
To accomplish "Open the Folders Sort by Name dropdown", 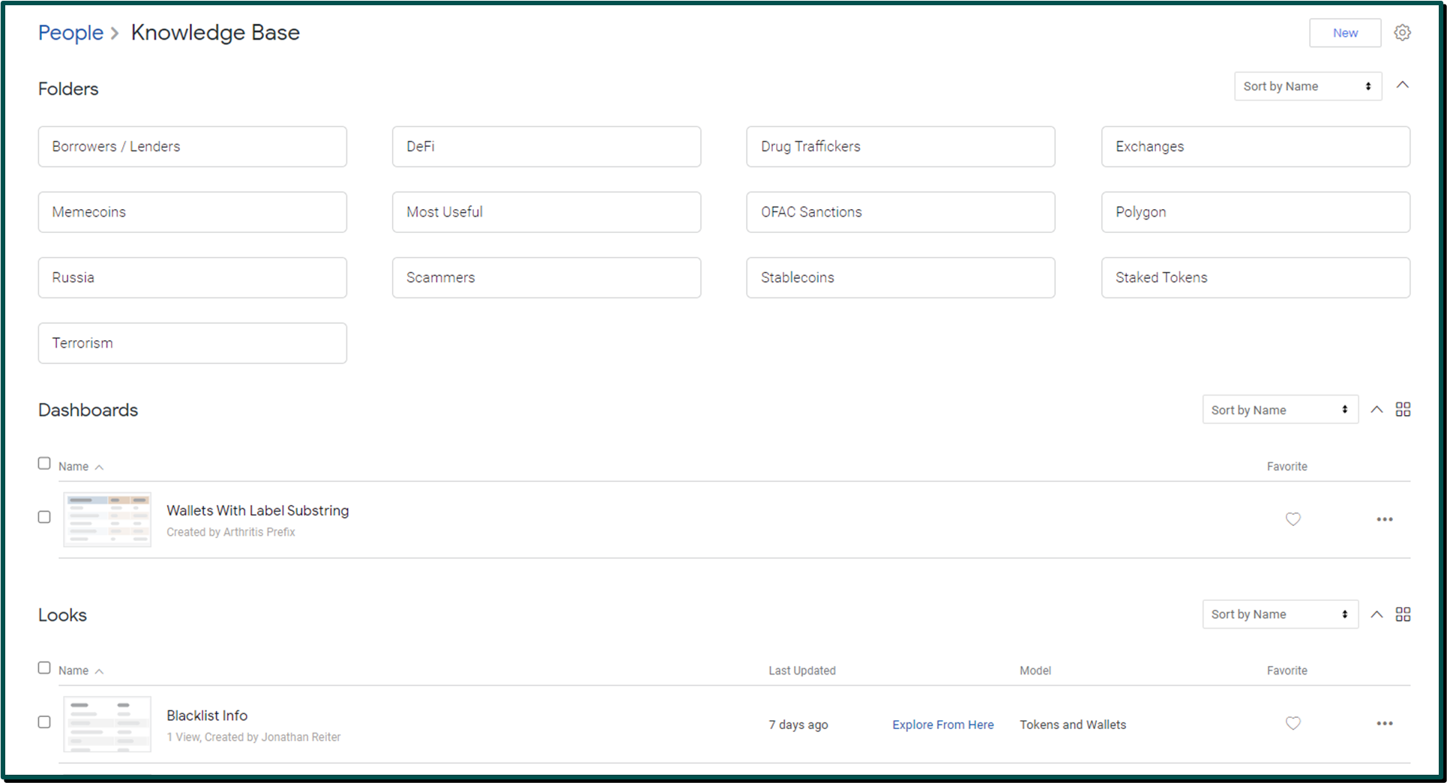I will coord(1308,86).
